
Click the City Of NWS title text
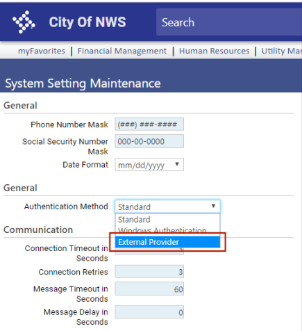tap(87, 22)
